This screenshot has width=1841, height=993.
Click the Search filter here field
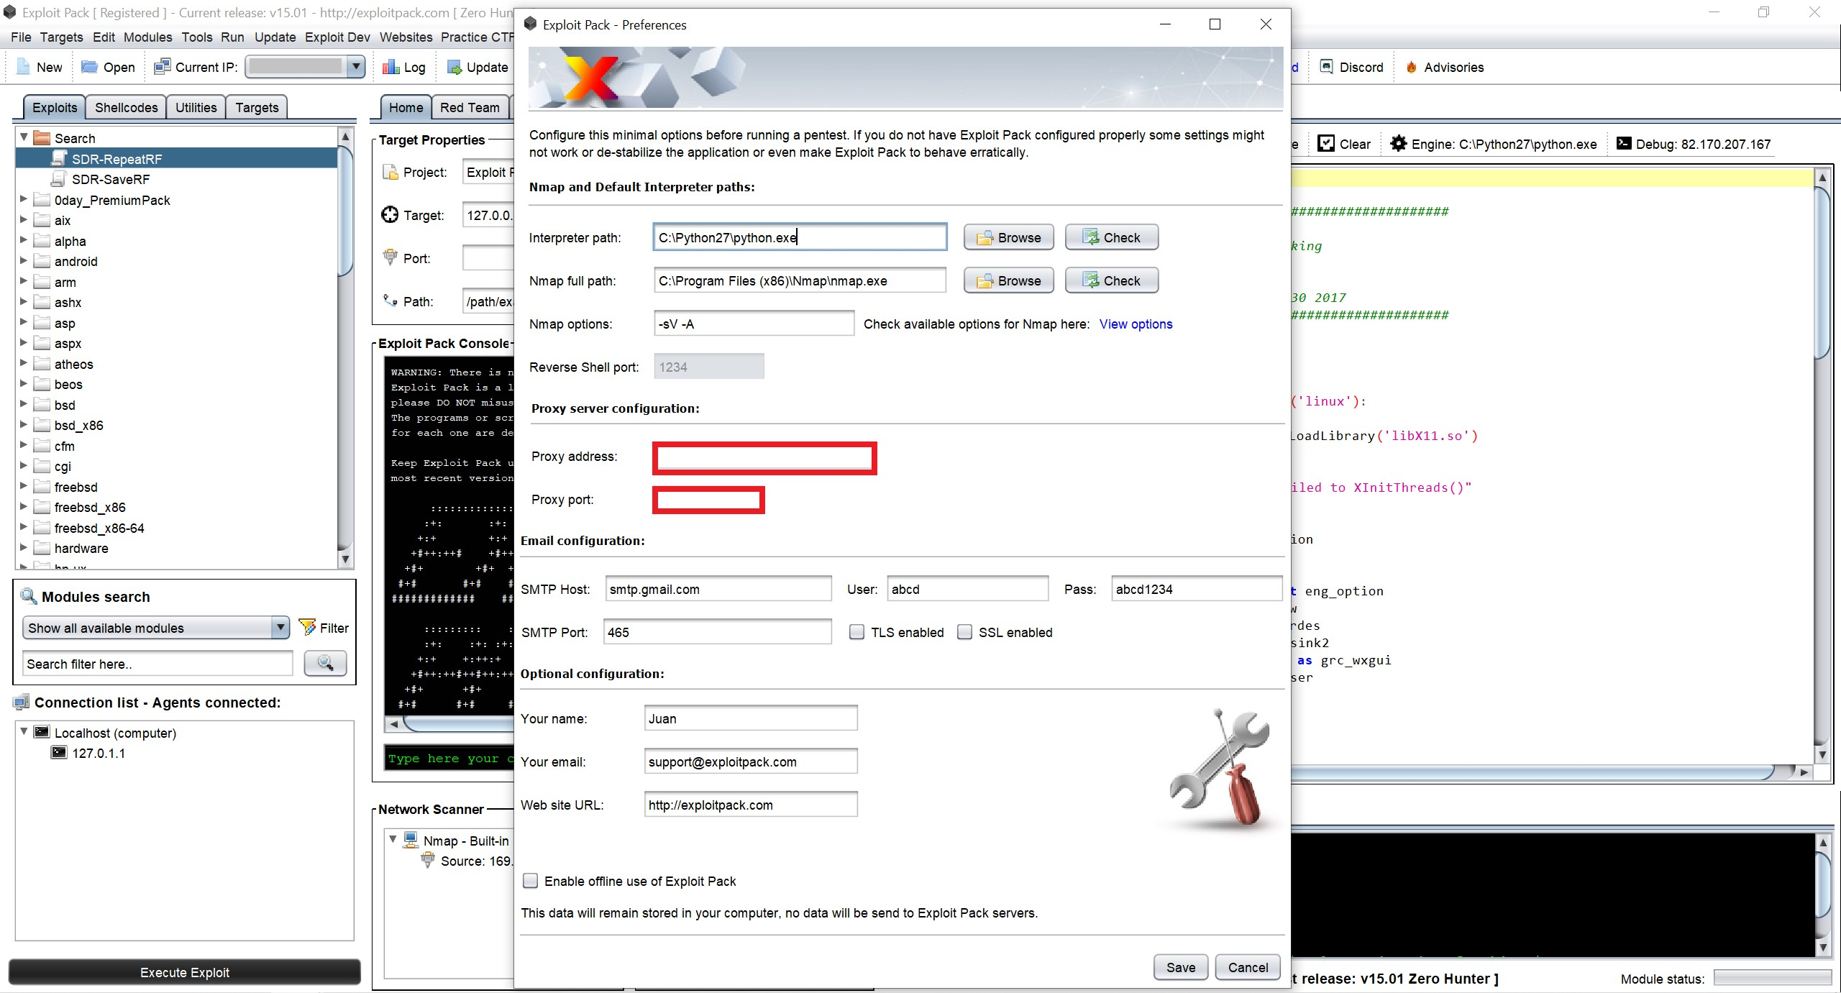pos(157,663)
